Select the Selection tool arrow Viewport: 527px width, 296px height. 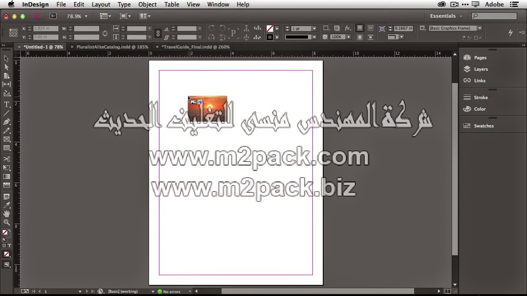[7, 58]
